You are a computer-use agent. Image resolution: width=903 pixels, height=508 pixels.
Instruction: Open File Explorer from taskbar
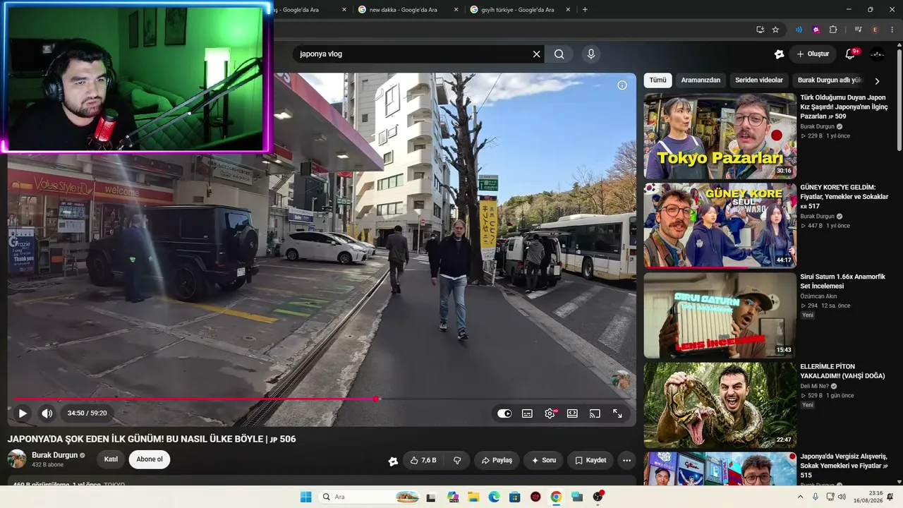click(x=473, y=497)
